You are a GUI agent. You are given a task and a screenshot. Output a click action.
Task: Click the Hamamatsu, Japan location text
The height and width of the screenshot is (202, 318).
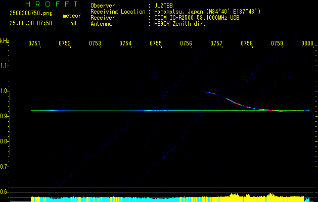[x=207, y=12]
